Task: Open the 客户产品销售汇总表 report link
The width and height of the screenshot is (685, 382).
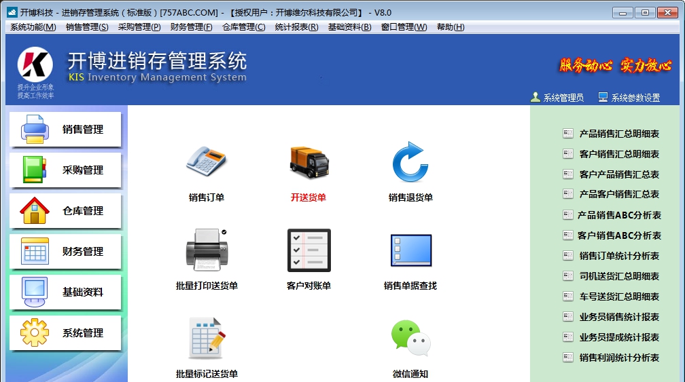Action: 619,174
